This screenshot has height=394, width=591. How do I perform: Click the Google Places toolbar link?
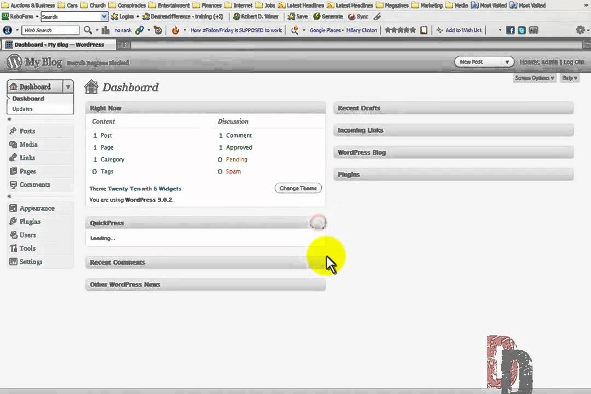coord(325,30)
